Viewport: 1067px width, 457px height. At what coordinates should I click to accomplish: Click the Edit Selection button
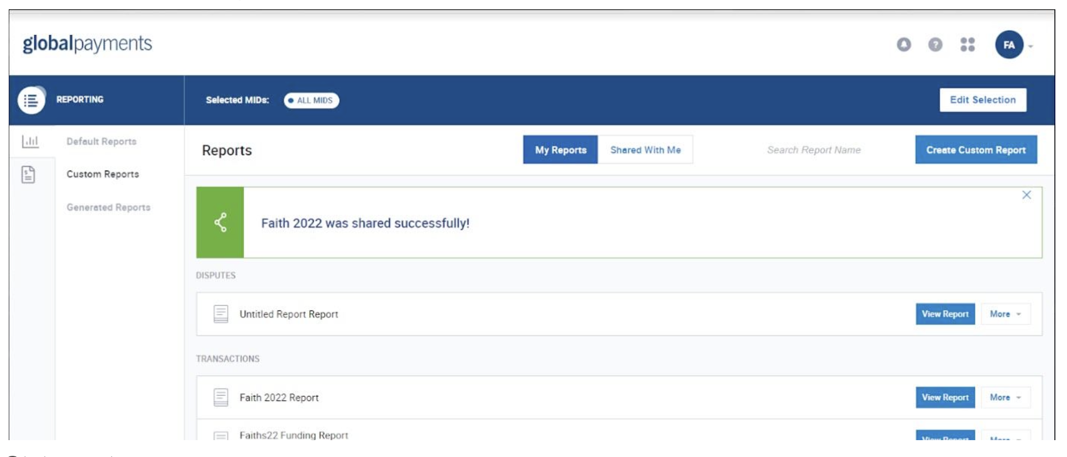(x=983, y=100)
